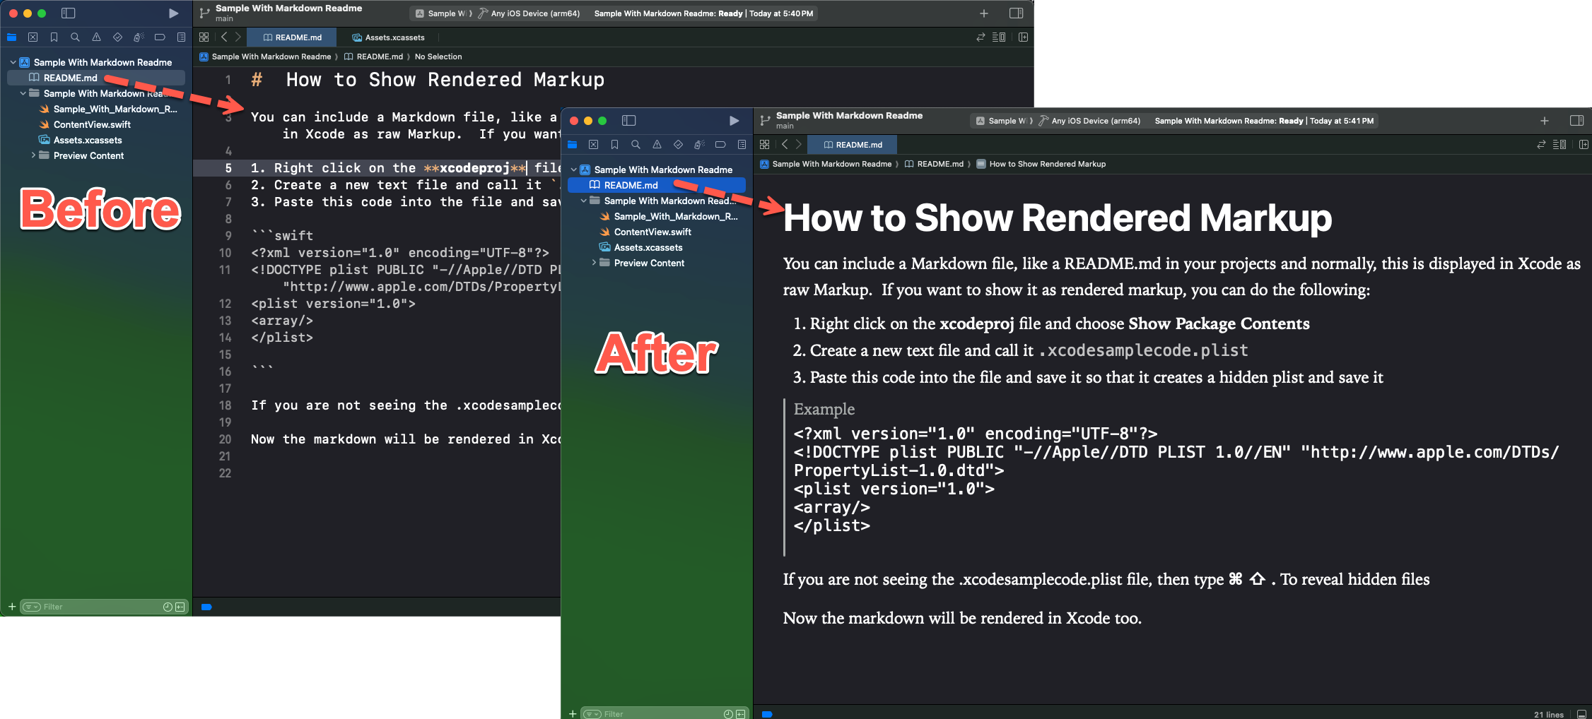The width and height of the screenshot is (1592, 719).
Task: Click How to Show Rendered Markup breadcrumb
Action: pyautogui.click(x=1041, y=164)
